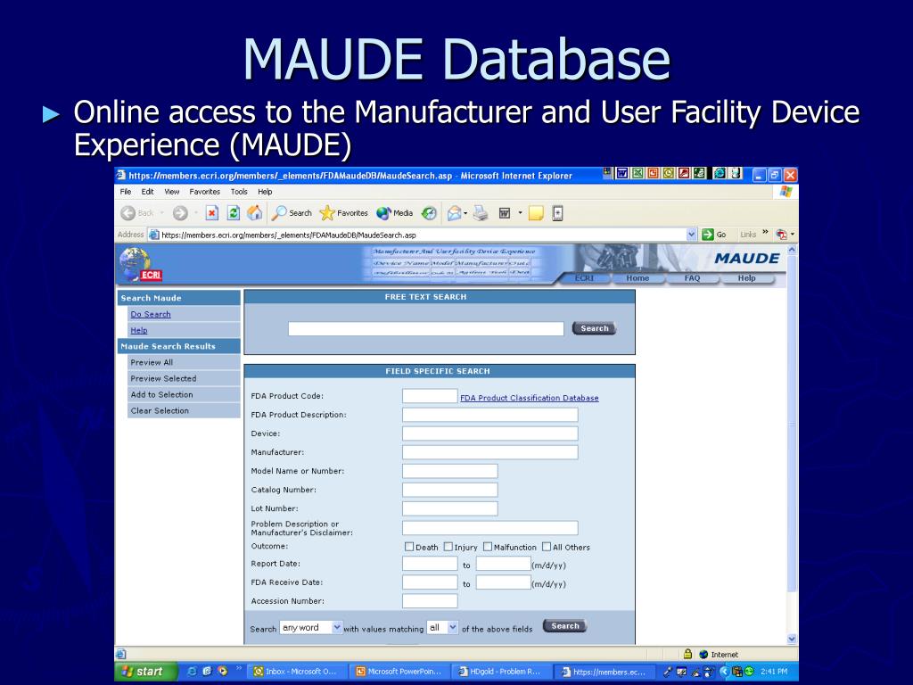The height and width of the screenshot is (685, 913).
Task: Open the Help menu in menu bar
Action: tap(265, 192)
